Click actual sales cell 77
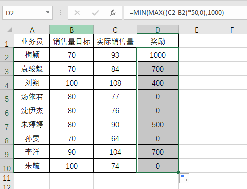247x189 pixels. point(115,96)
